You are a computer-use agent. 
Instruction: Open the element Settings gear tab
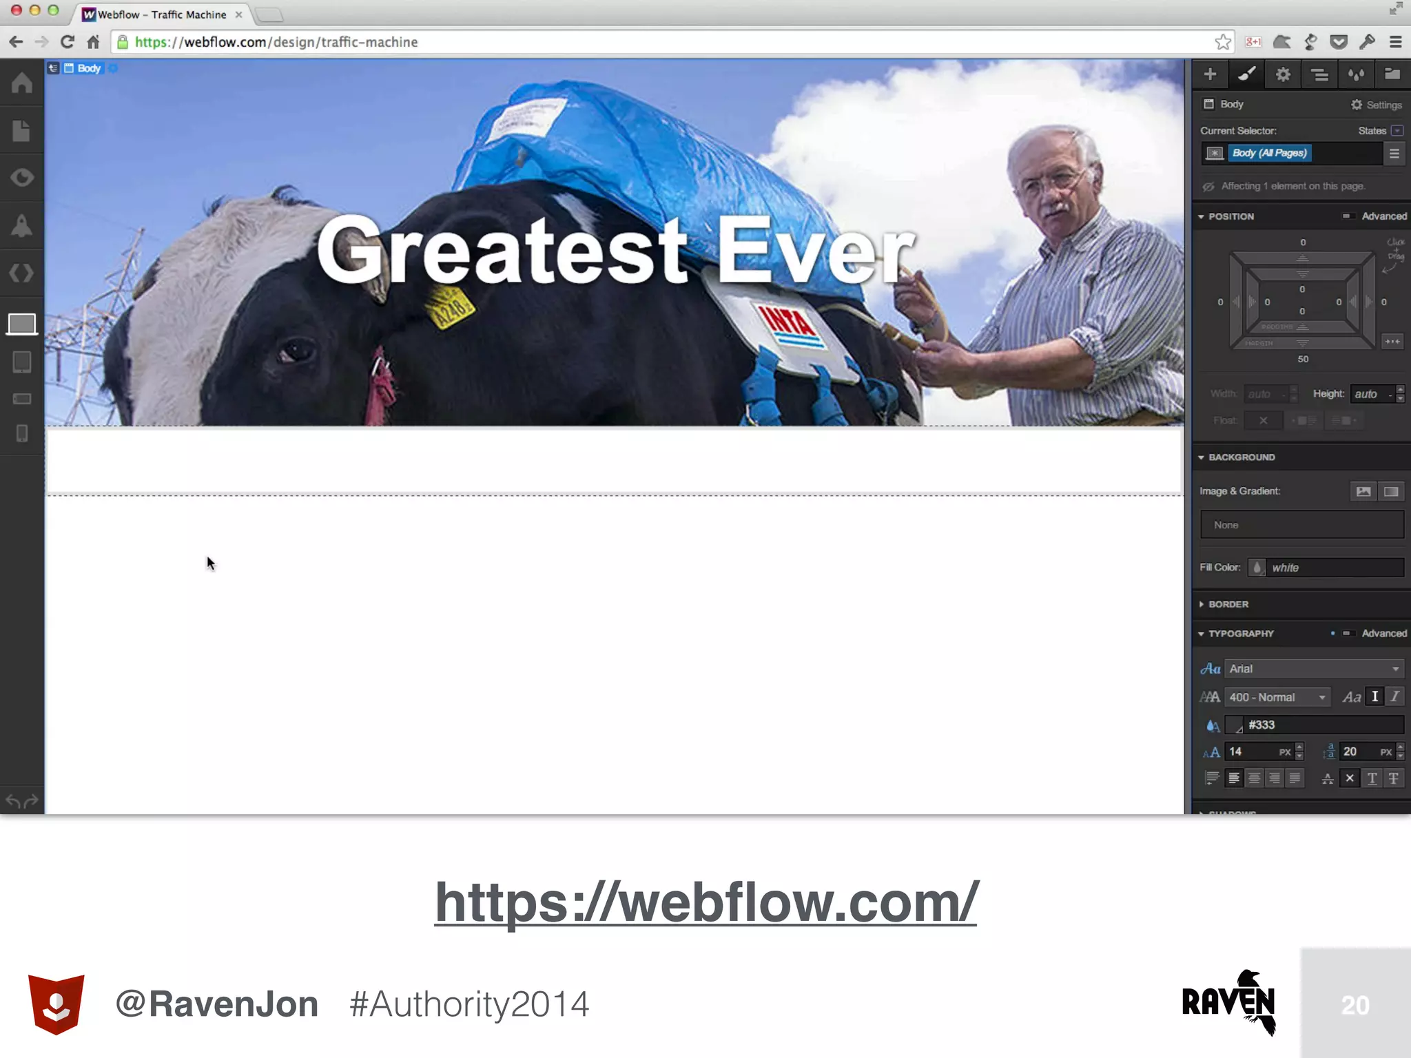tap(1283, 74)
